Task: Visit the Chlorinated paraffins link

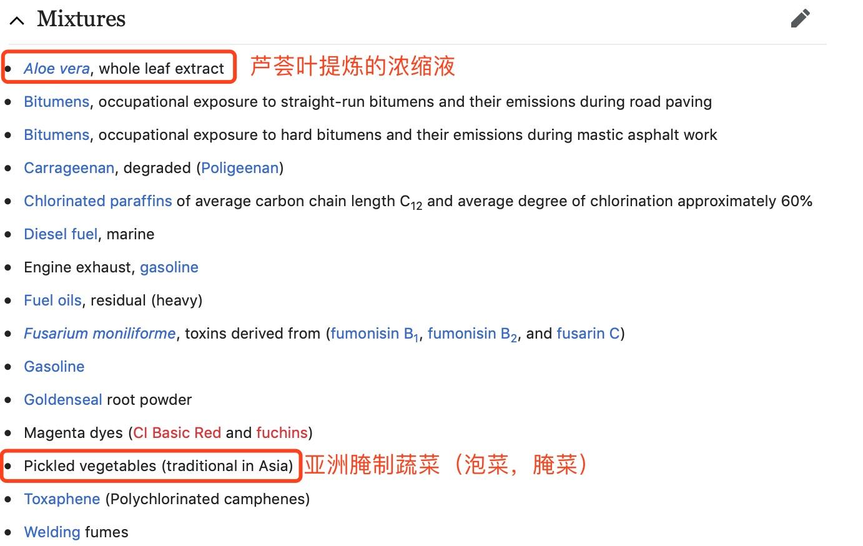Action: point(98,201)
